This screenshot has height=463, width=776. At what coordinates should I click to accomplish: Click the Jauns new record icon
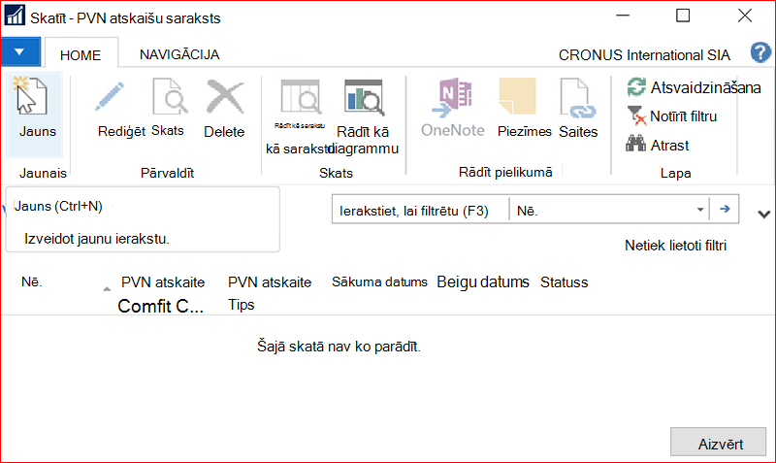[x=31, y=95]
